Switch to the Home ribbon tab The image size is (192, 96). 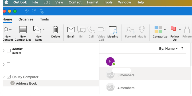[7, 19]
